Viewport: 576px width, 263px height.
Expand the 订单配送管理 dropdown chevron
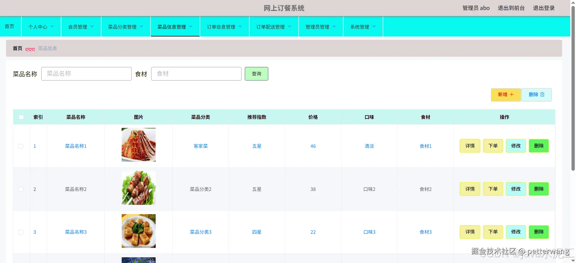(x=290, y=27)
